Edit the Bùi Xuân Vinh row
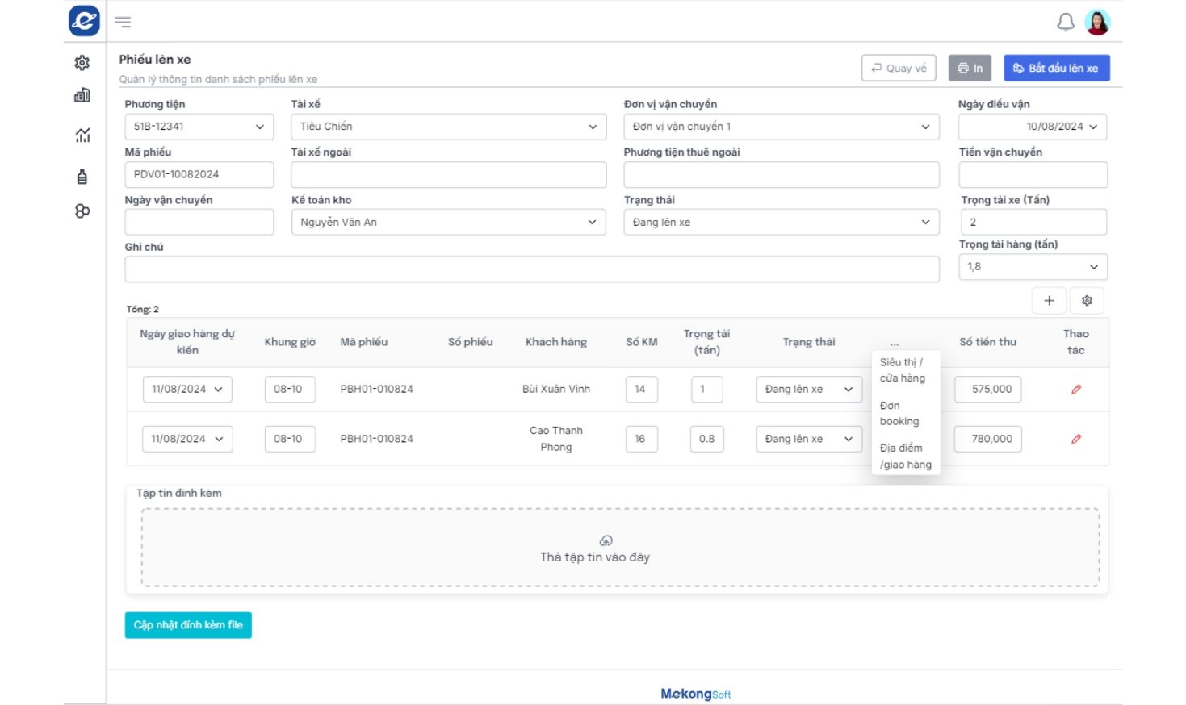This screenshot has height=705, width=1186. pyautogui.click(x=1075, y=390)
